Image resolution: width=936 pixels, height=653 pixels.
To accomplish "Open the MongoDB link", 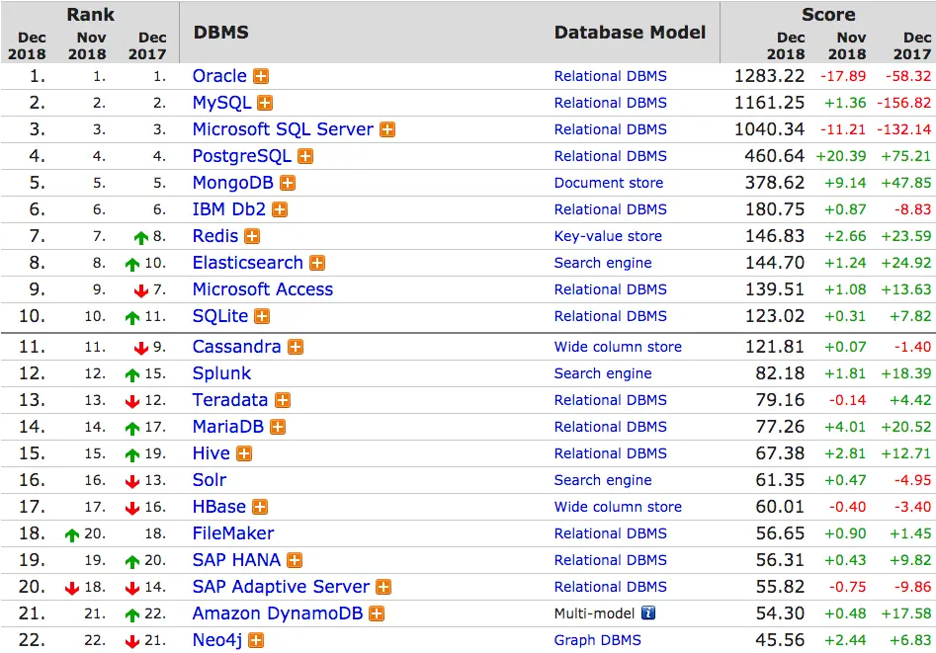I will click(233, 183).
